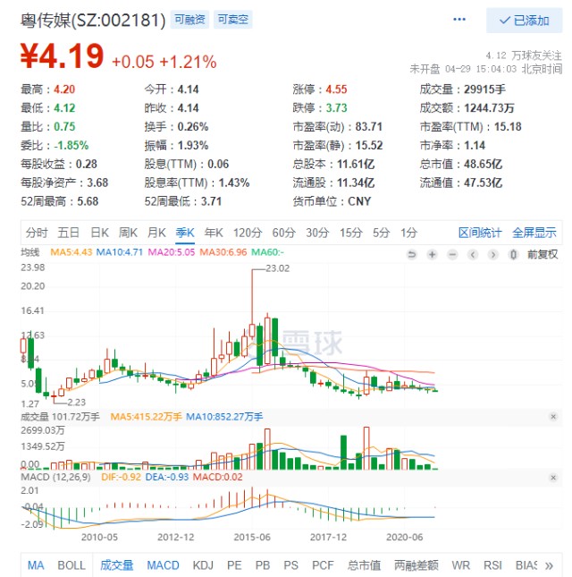Image resolution: width=572 pixels, height=577 pixels.
Task: Select the 季K chart tab
Action: [x=185, y=233]
